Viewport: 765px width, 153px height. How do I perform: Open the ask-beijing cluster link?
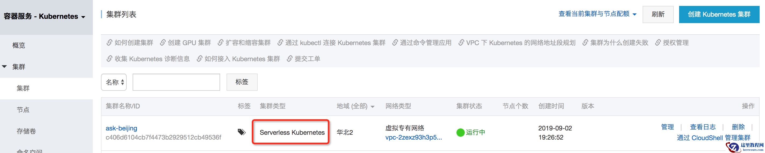tap(121, 128)
